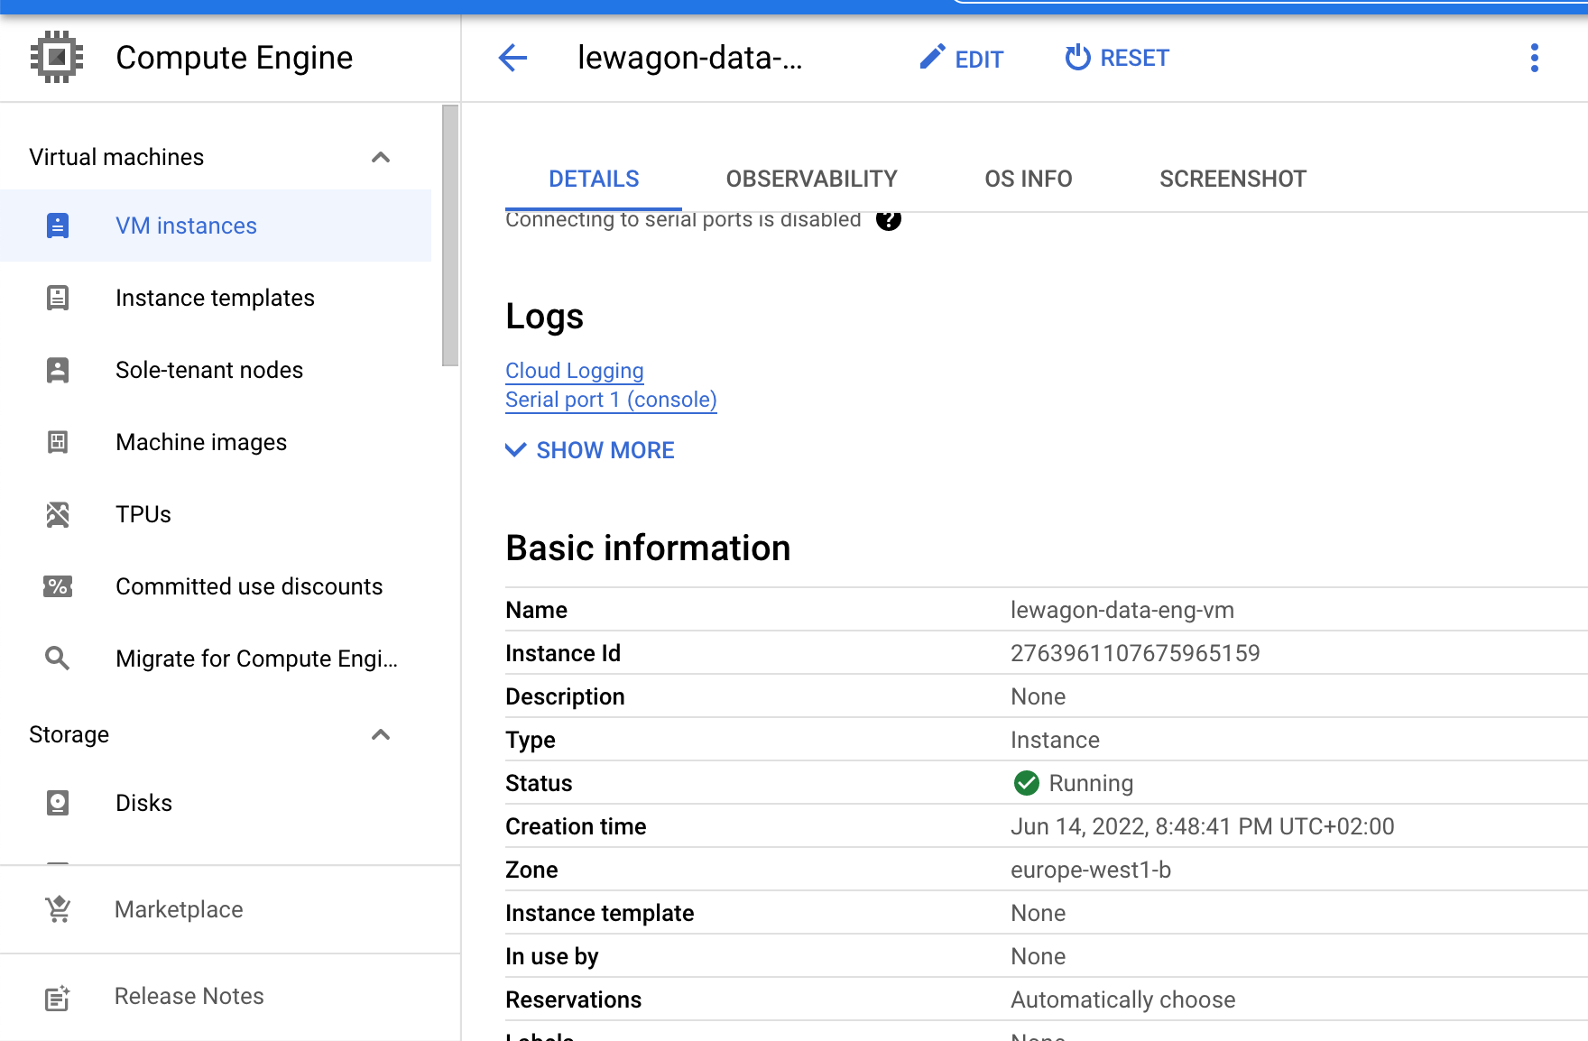Screen dimensions: 1588x1041
Task: Open Machine images page
Action: coord(215,442)
